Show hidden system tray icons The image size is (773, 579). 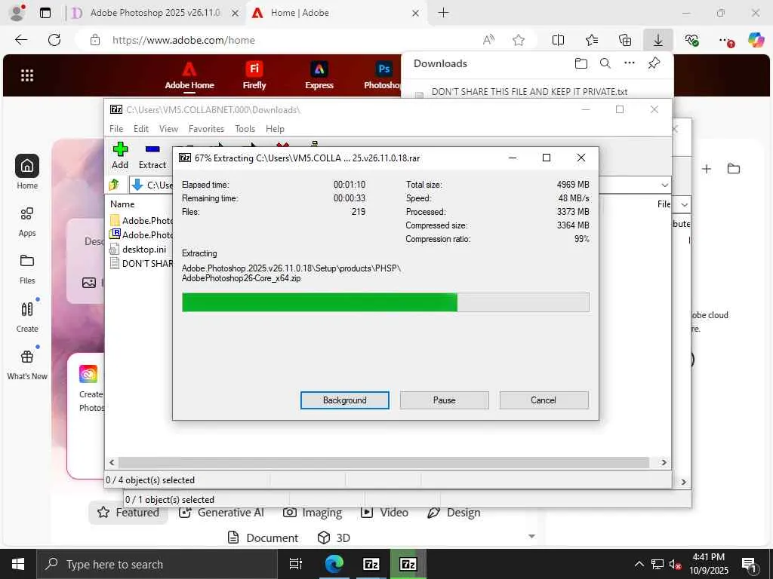pos(639,564)
